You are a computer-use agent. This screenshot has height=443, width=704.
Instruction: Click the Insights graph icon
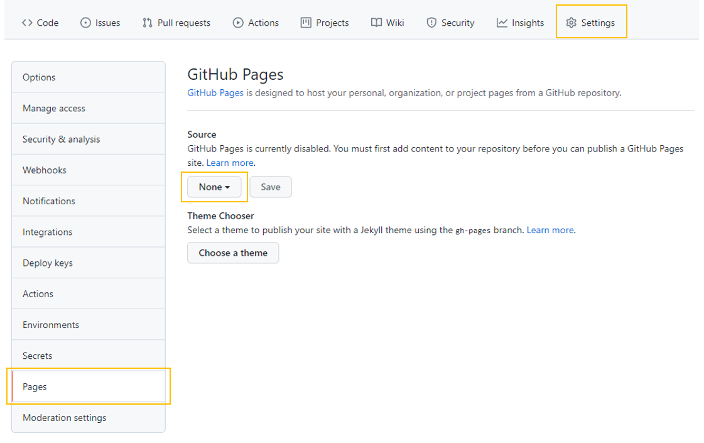pos(502,23)
